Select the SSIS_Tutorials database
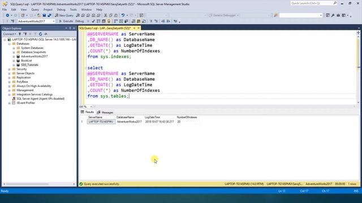The width and height of the screenshot is (362, 203). (29, 65)
